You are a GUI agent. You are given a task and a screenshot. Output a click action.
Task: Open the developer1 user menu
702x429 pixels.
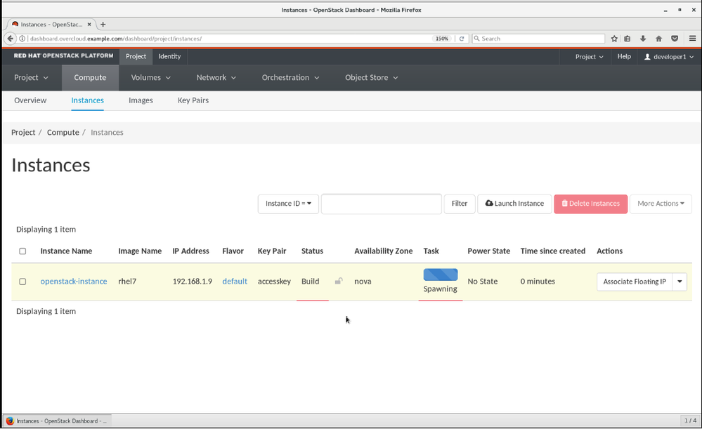(669, 57)
